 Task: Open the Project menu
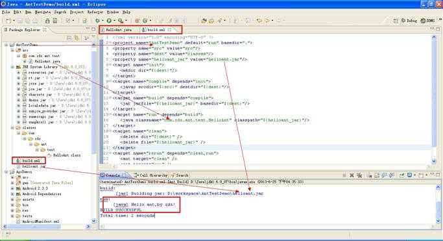pos(77,12)
